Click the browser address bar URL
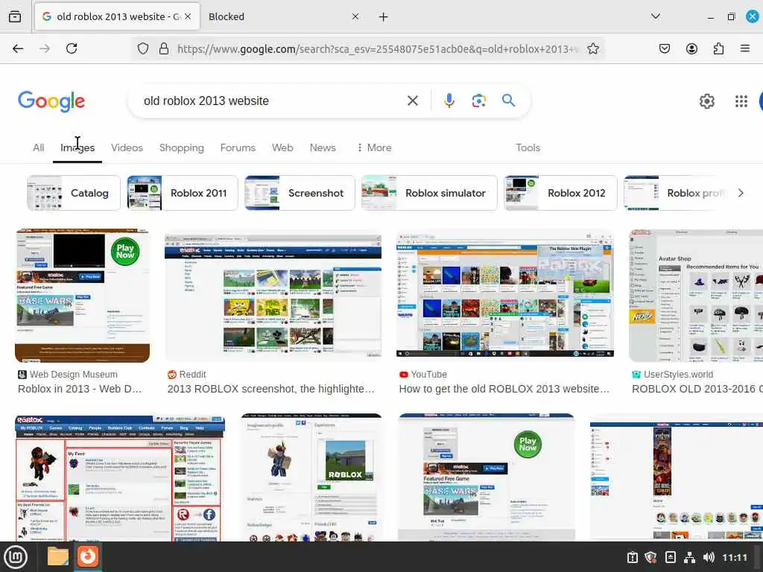763x572 pixels. click(x=377, y=48)
